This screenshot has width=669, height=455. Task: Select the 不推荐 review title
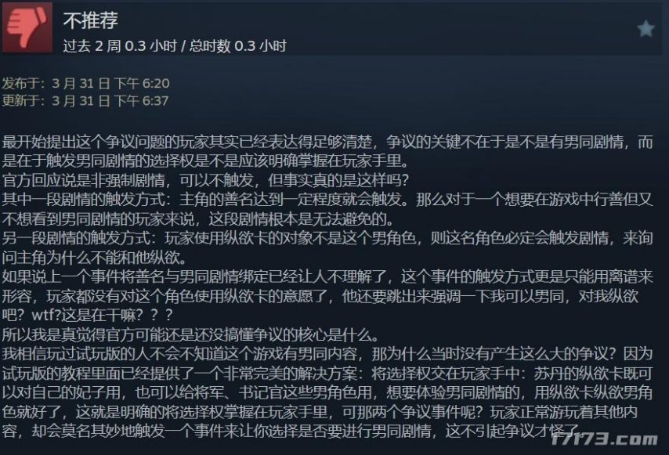[x=90, y=20]
